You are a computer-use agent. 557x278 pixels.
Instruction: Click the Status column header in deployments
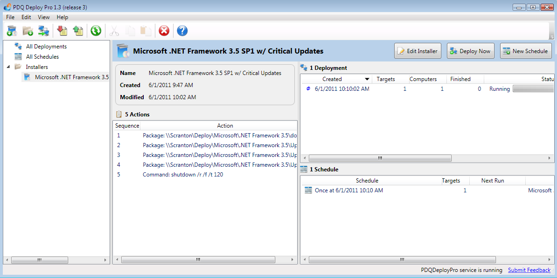point(519,79)
